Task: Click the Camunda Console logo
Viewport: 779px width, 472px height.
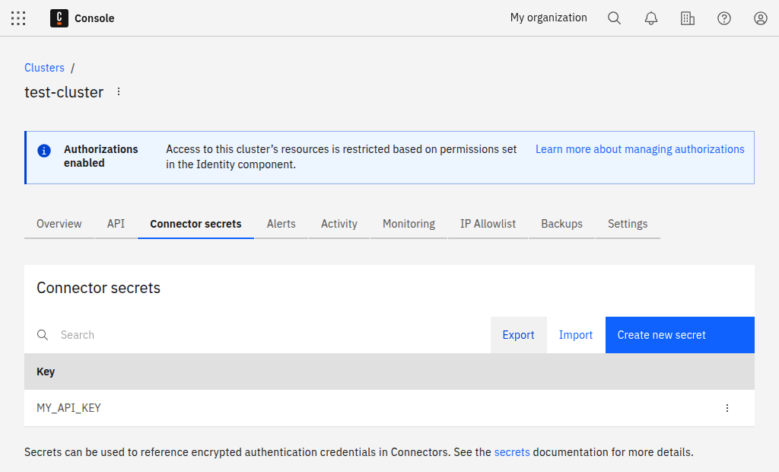Action: click(59, 18)
